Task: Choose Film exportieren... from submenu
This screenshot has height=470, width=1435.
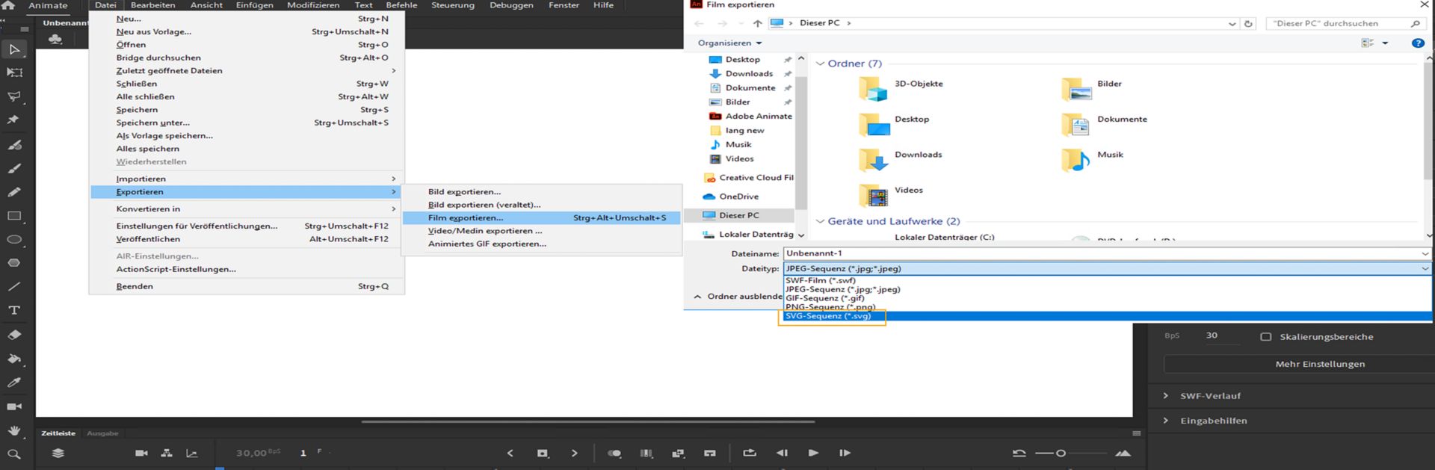Action: tap(541, 218)
